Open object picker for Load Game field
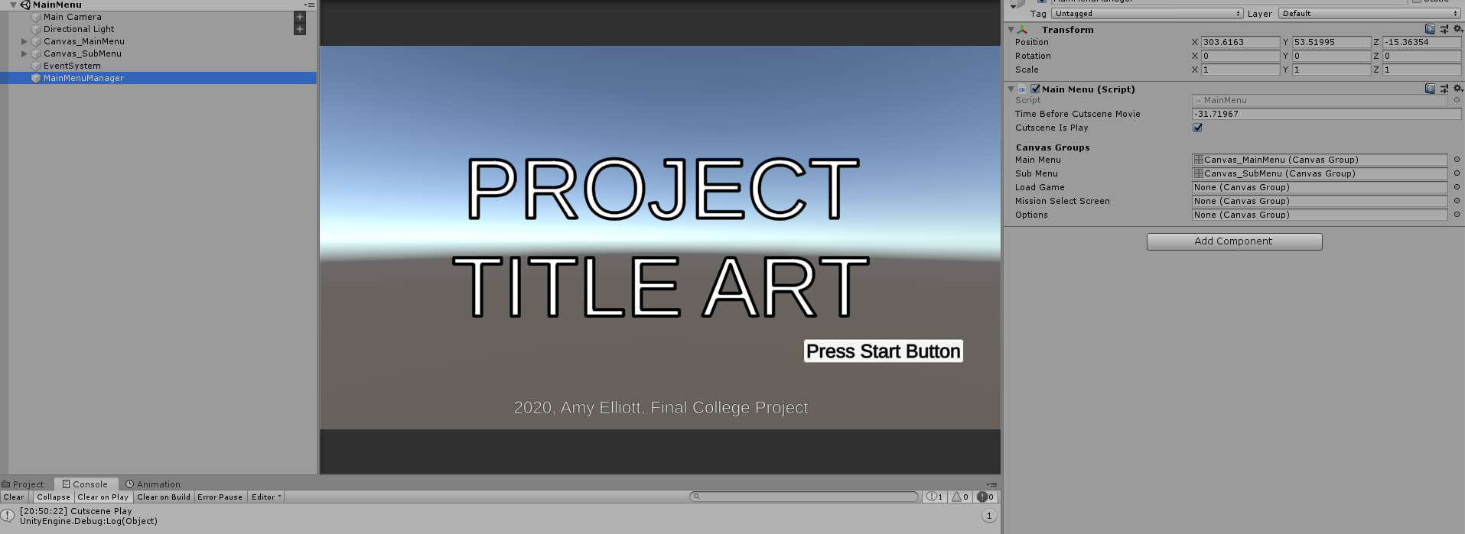The height and width of the screenshot is (534, 1465). pos(1457,187)
